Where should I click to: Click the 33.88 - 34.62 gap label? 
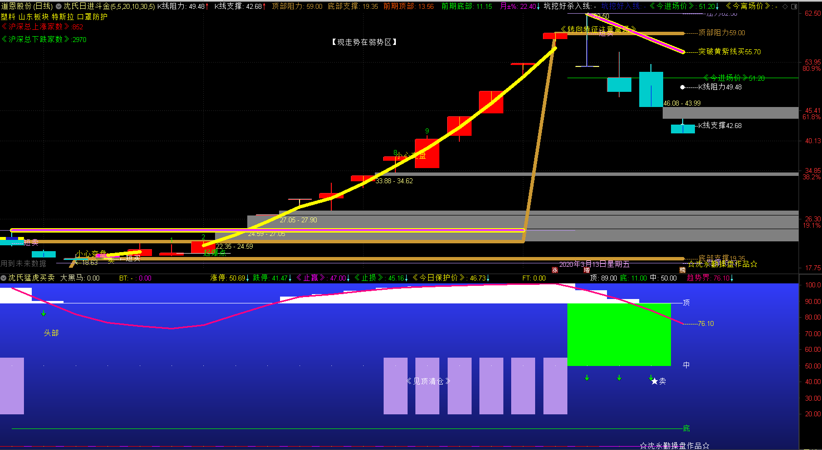394,181
